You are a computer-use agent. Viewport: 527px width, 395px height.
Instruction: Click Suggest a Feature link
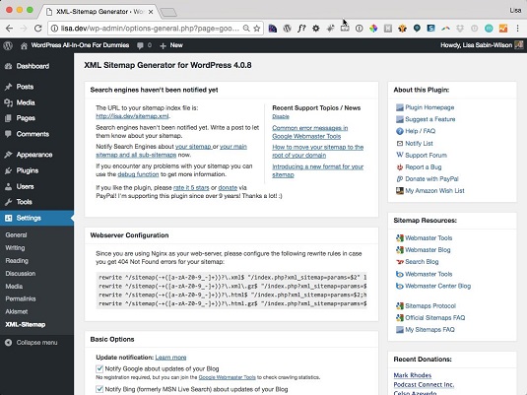(x=430, y=119)
